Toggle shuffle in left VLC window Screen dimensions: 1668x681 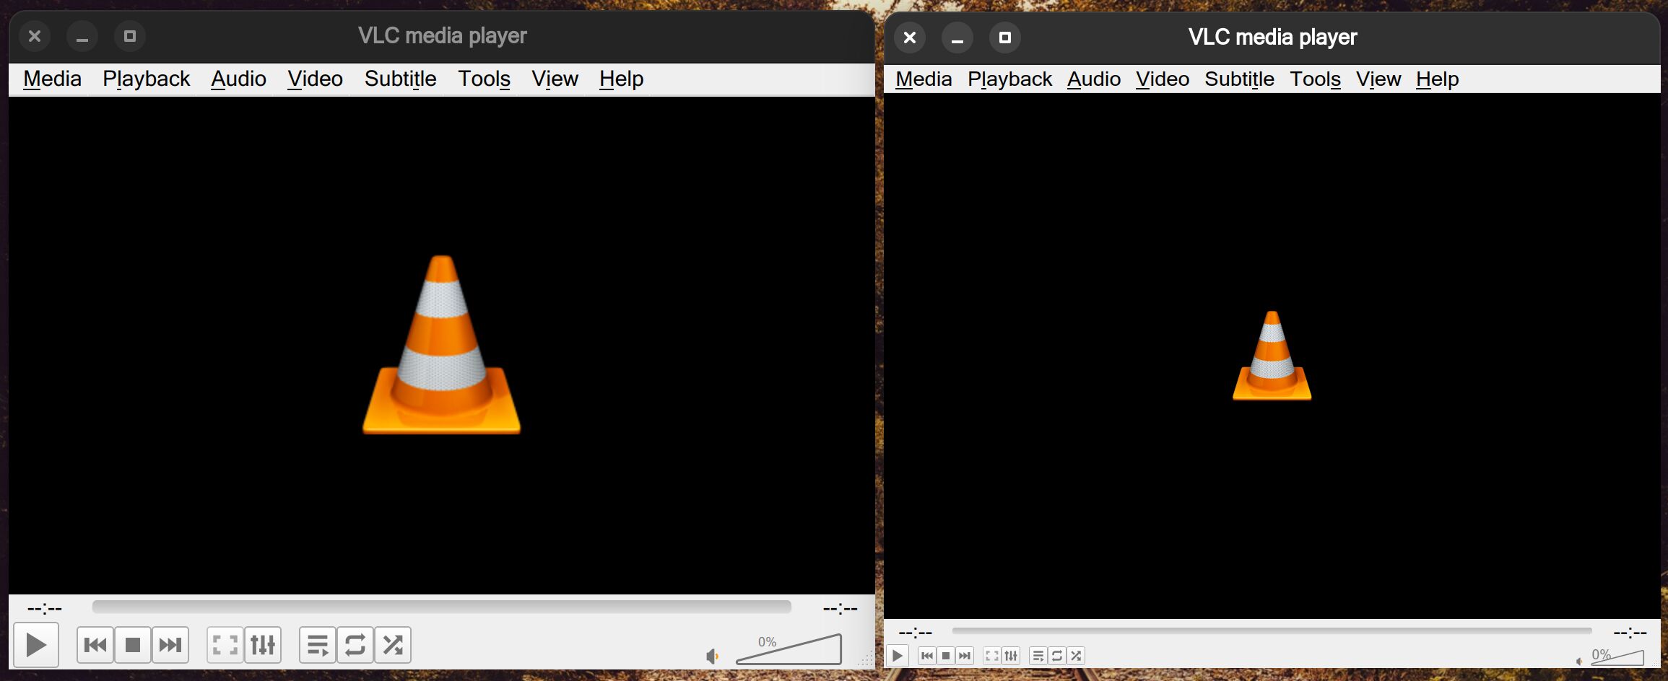coord(393,645)
